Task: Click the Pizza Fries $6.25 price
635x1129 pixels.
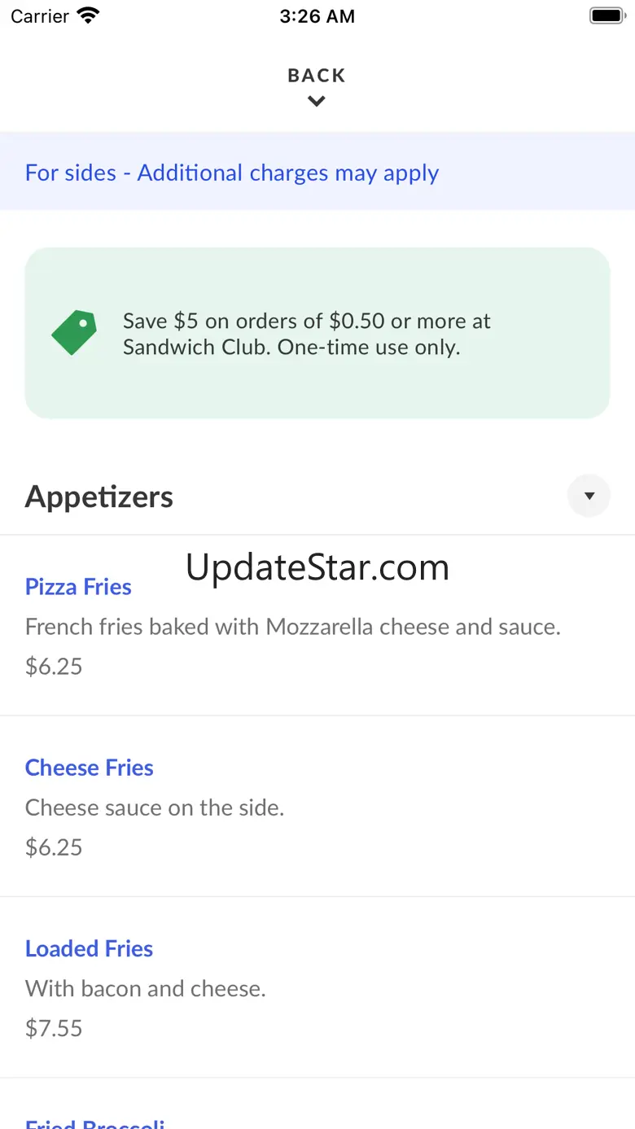Action: [54, 667]
